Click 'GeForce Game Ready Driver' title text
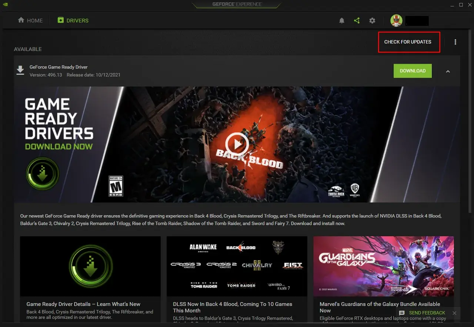Image resolution: width=474 pixels, height=327 pixels. pyautogui.click(x=59, y=67)
